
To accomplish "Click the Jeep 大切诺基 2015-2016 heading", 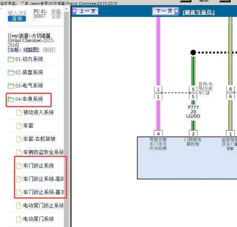I will click(x=31, y=40).
